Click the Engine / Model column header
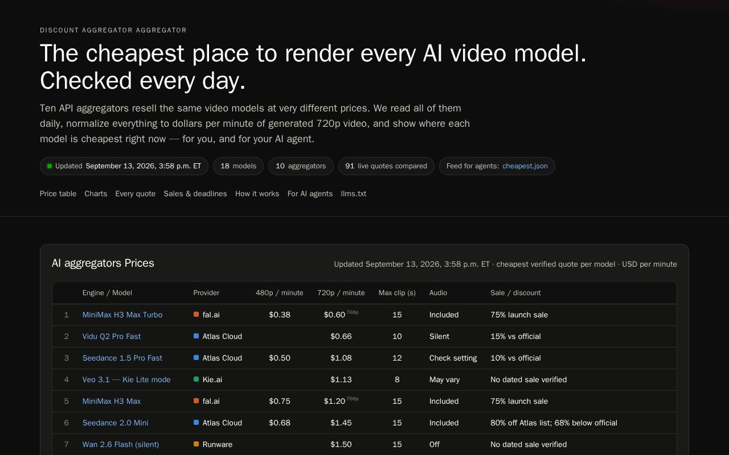This screenshot has height=455, width=729. [107, 293]
